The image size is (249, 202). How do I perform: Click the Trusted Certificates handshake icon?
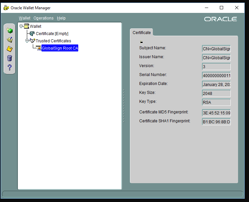32,41
